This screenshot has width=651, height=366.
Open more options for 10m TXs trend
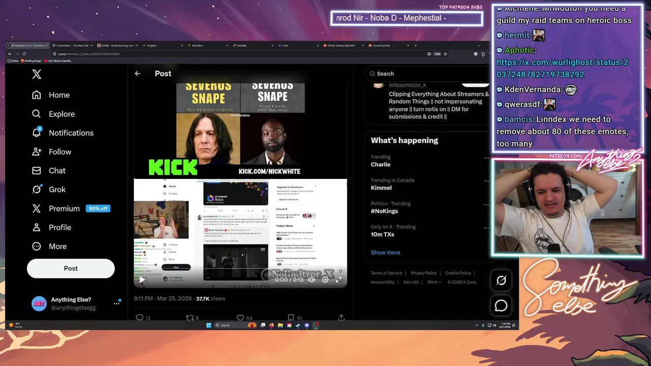pyautogui.click(x=486, y=228)
